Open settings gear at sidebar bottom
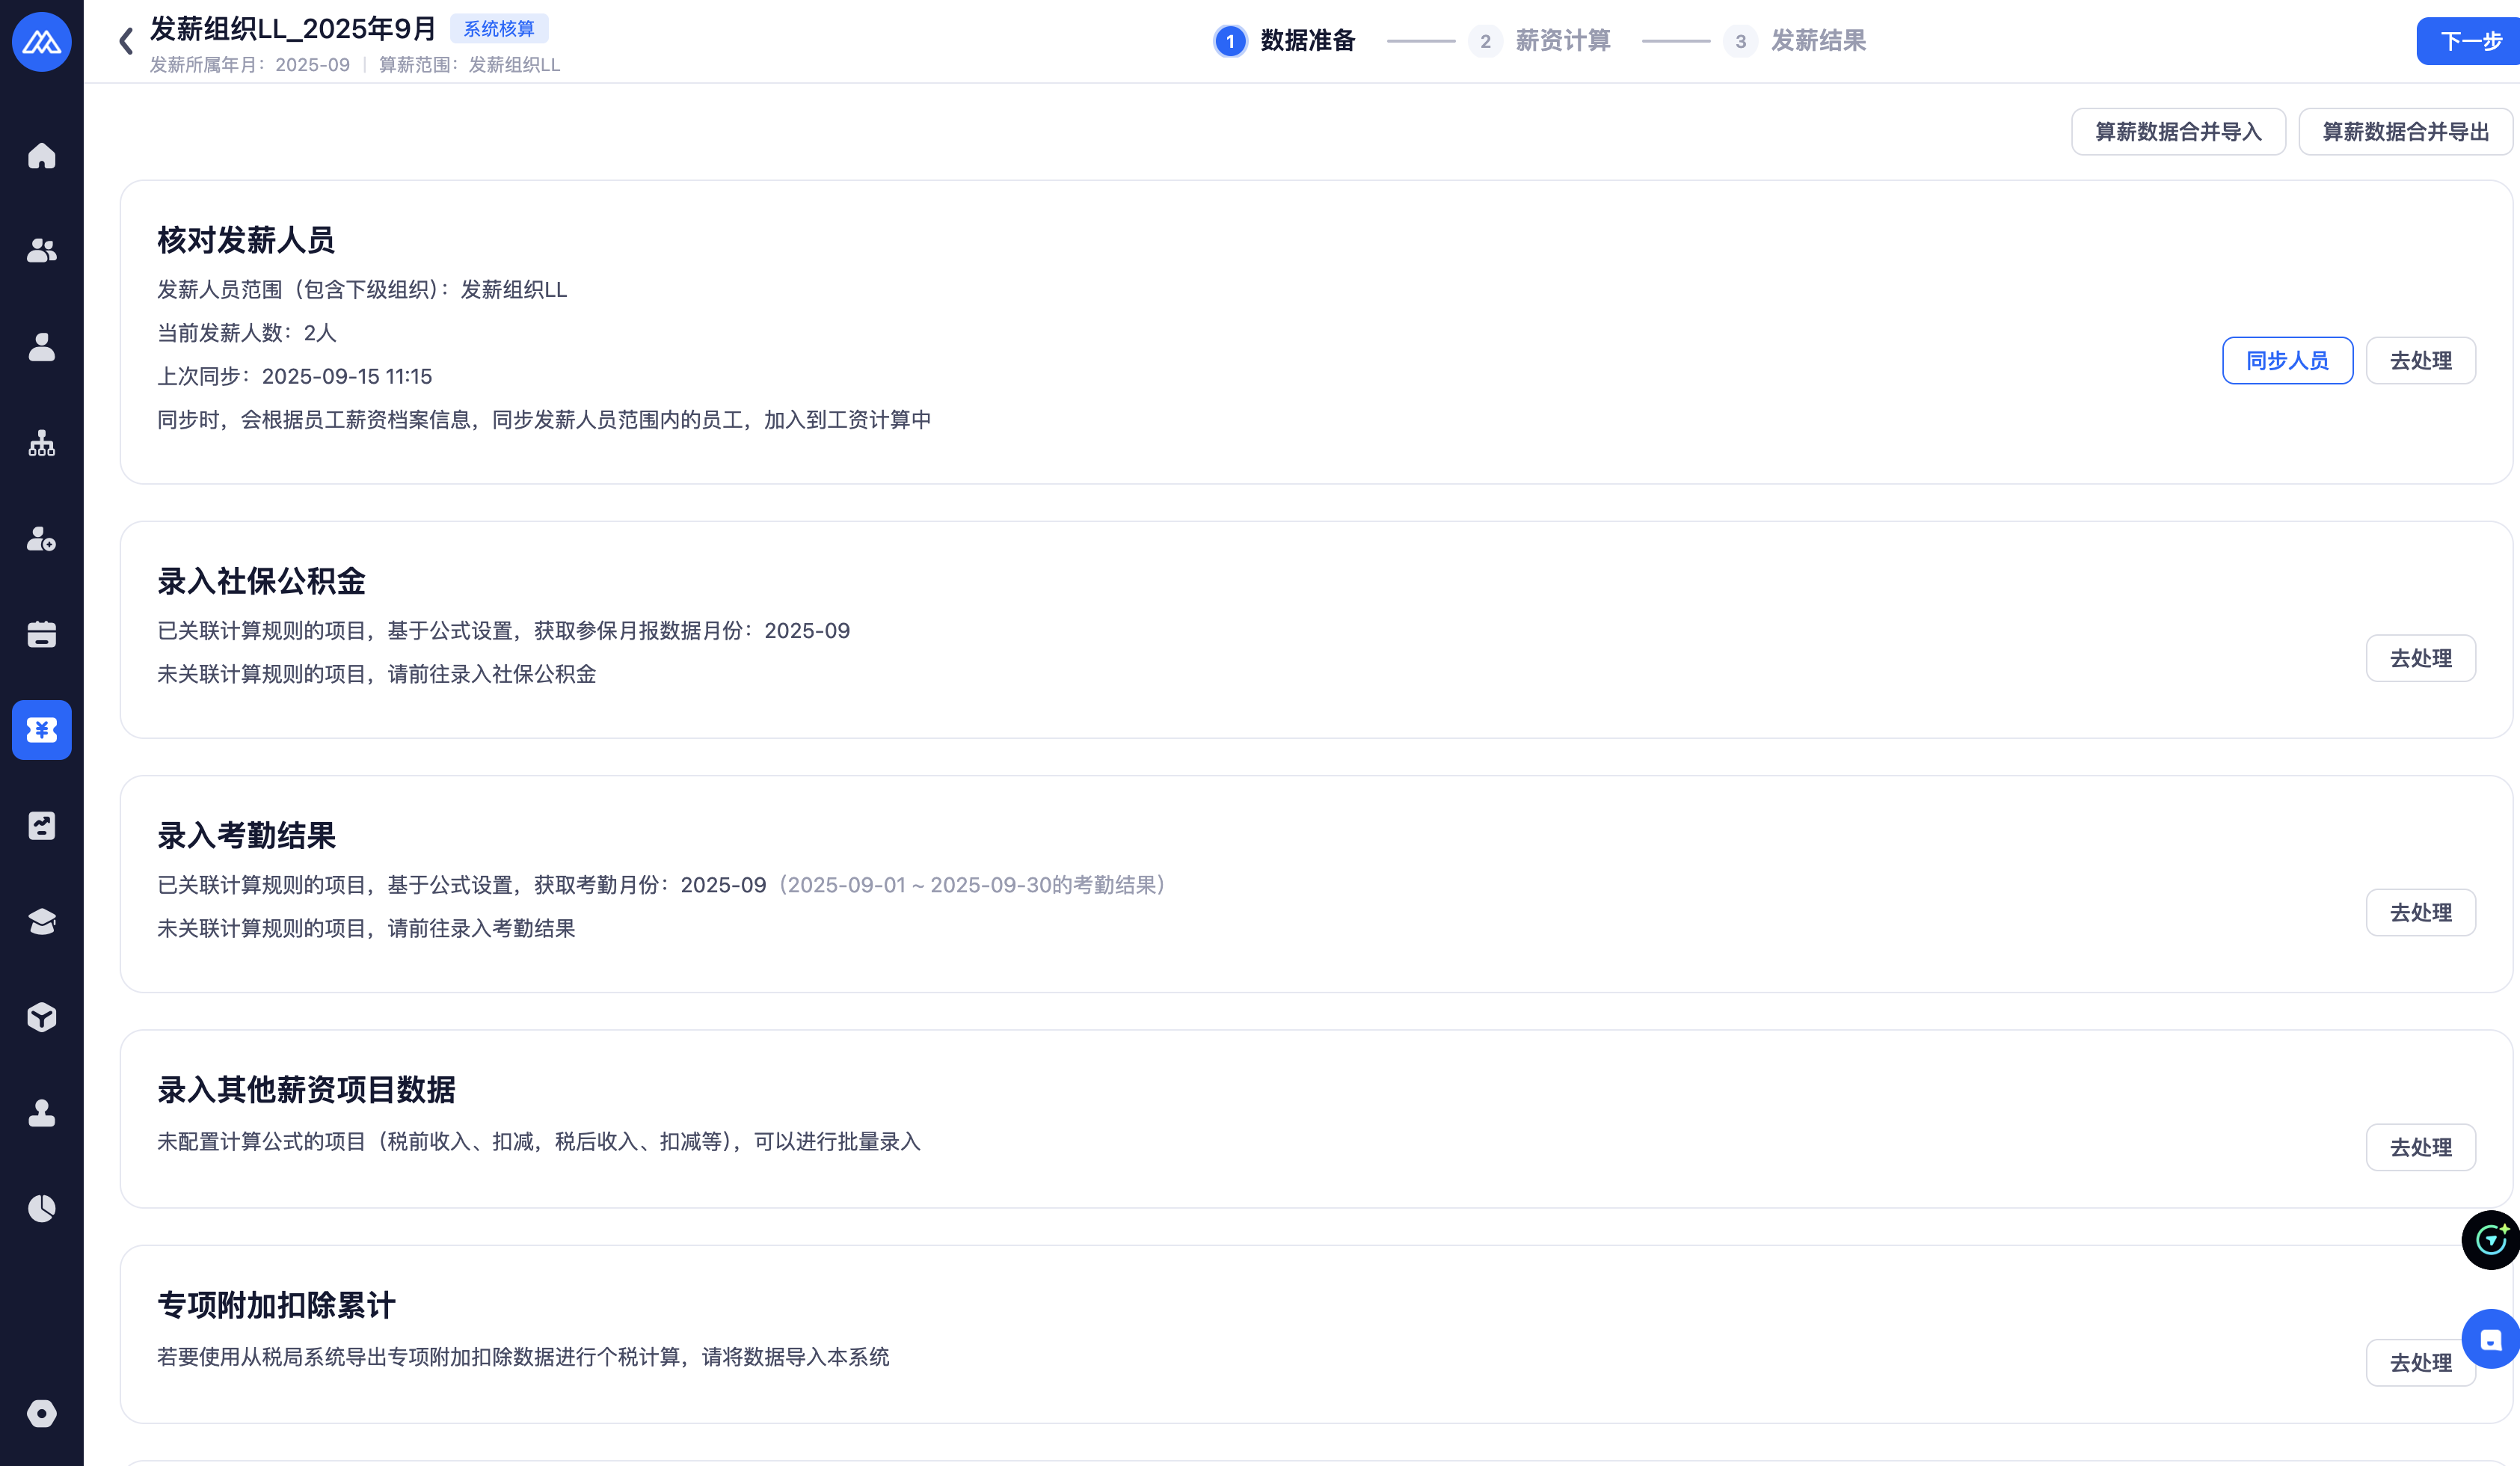The width and height of the screenshot is (2520, 1466). point(41,1413)
